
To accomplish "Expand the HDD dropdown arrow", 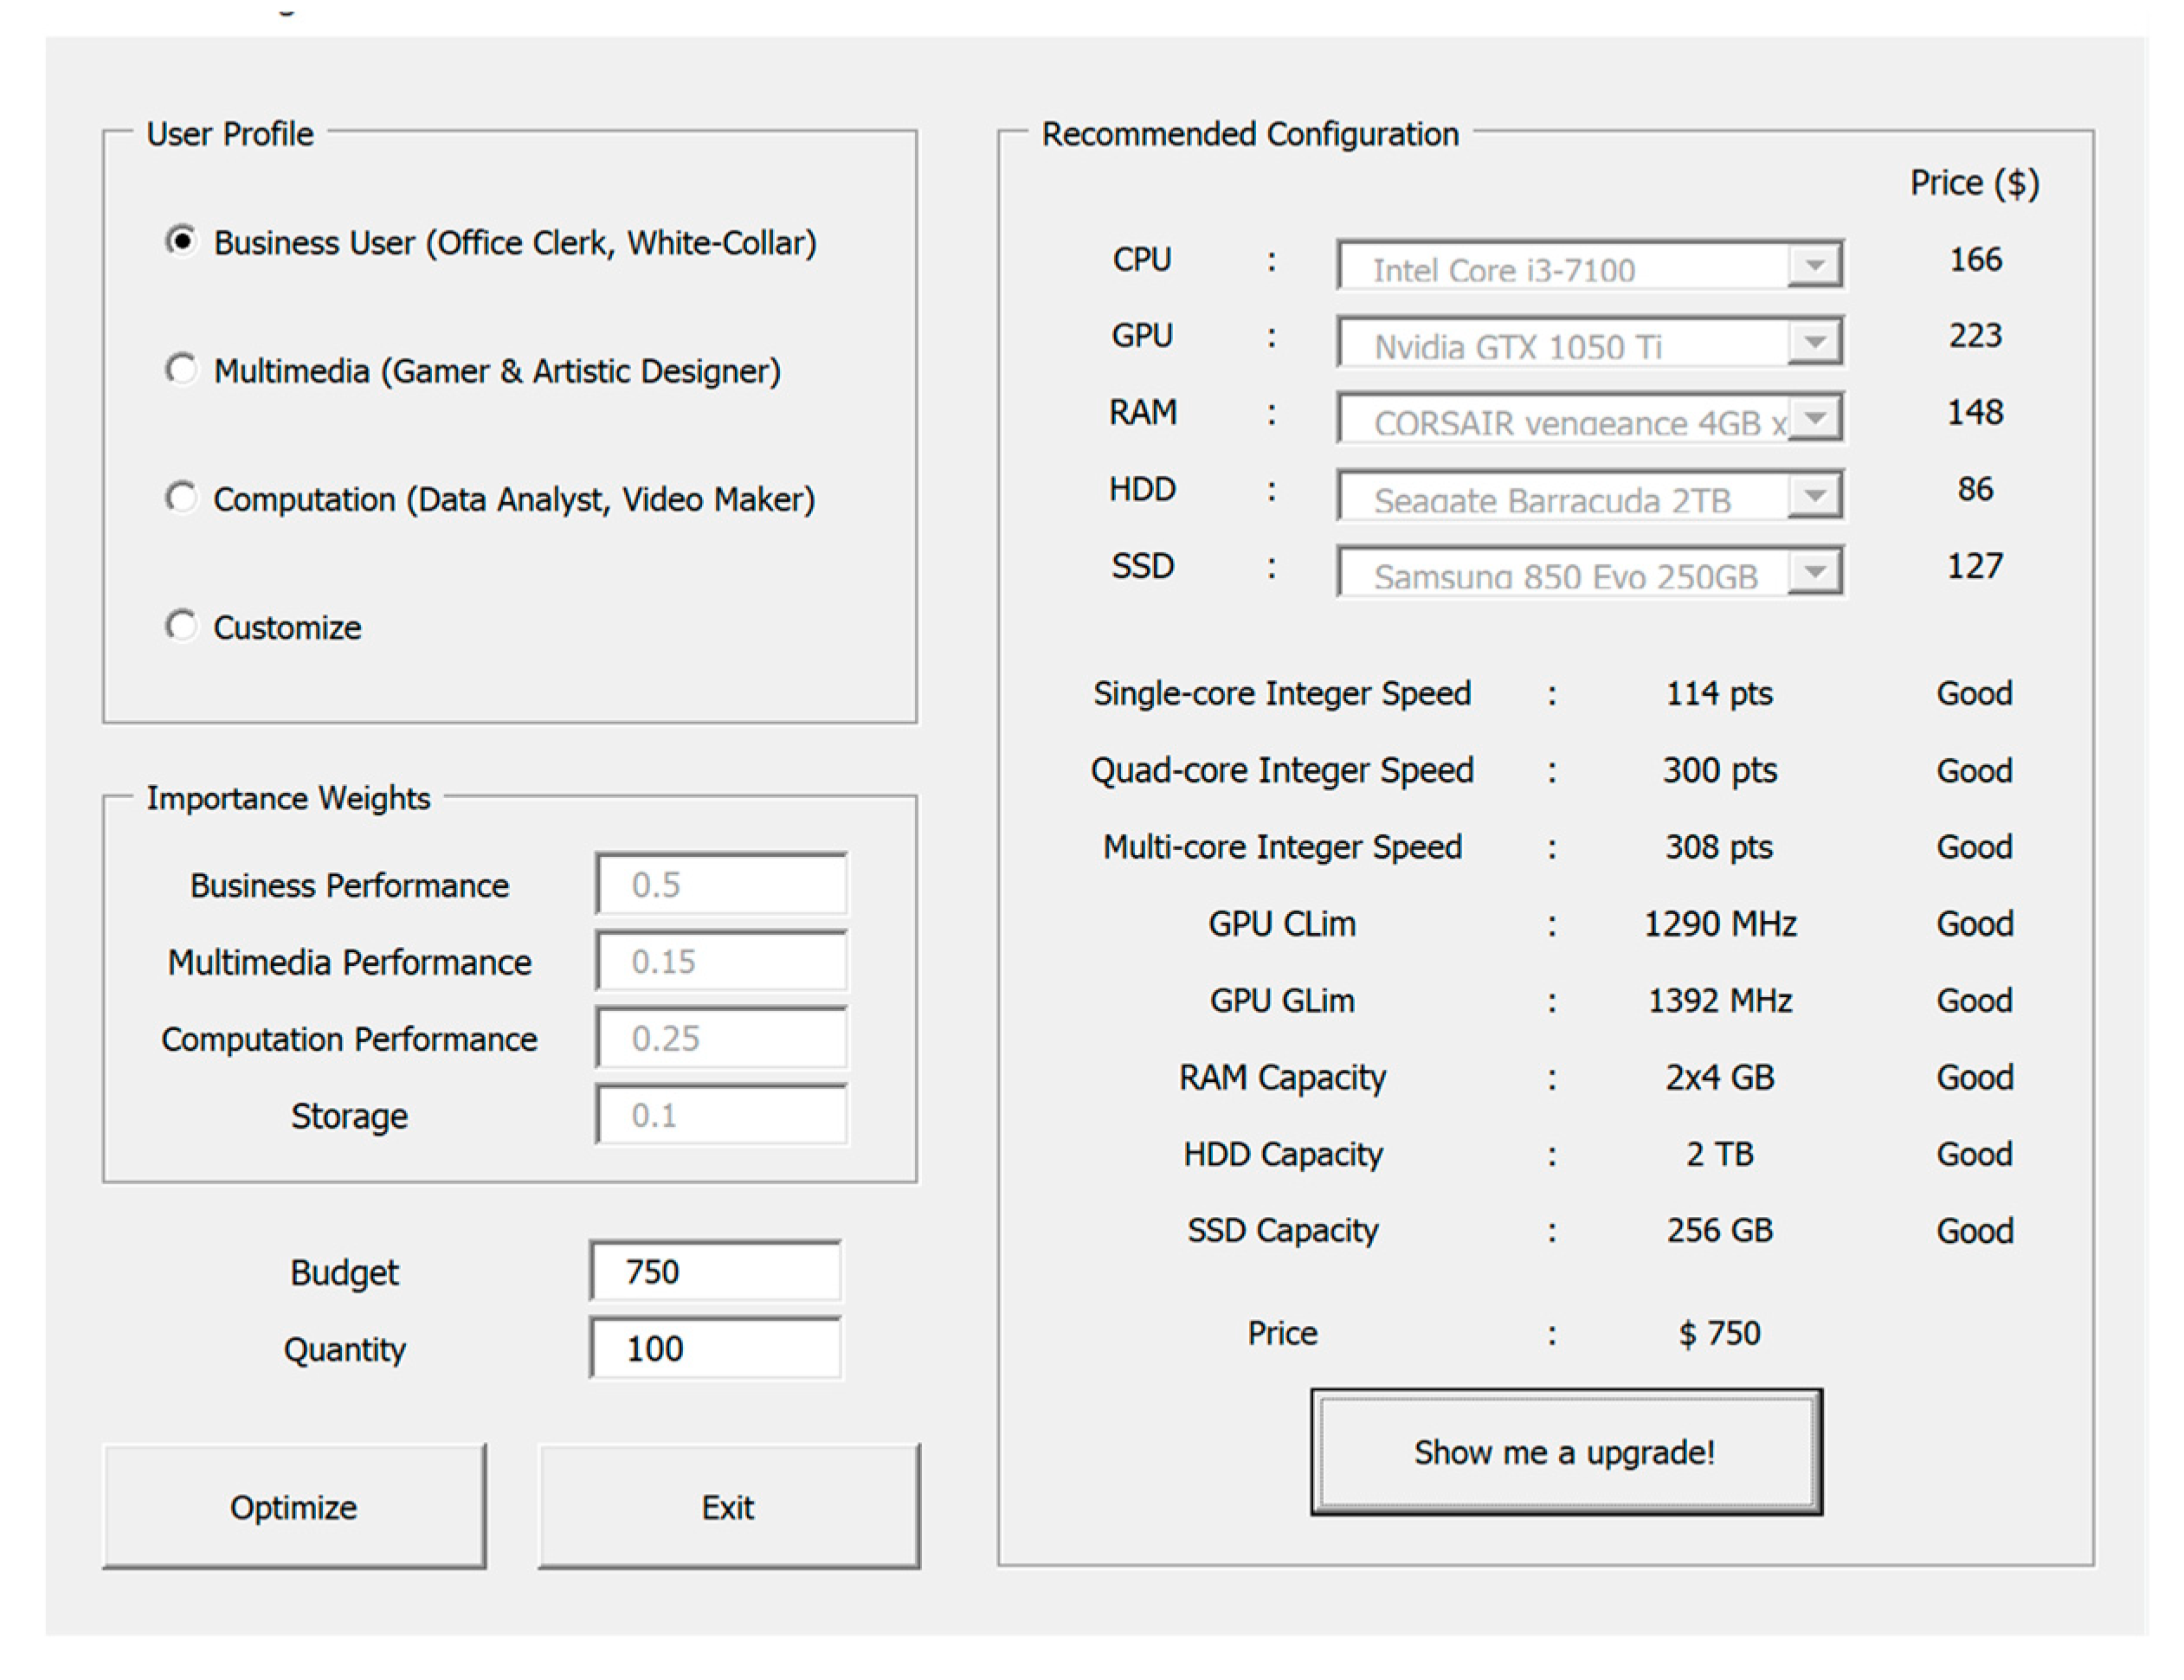I will click(x=1814, y=496).
